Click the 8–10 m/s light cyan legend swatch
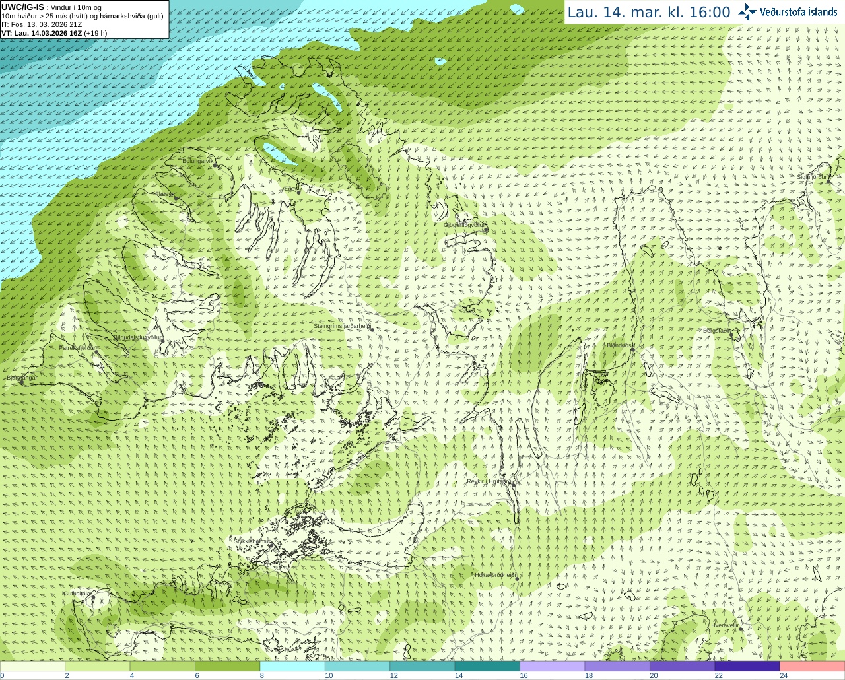This screenshot has height=680, width=845. (292, 666)
